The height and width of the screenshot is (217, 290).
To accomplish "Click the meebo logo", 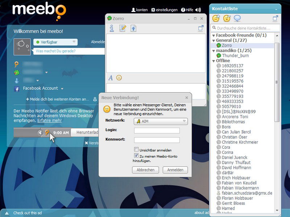I will (39, 11).
